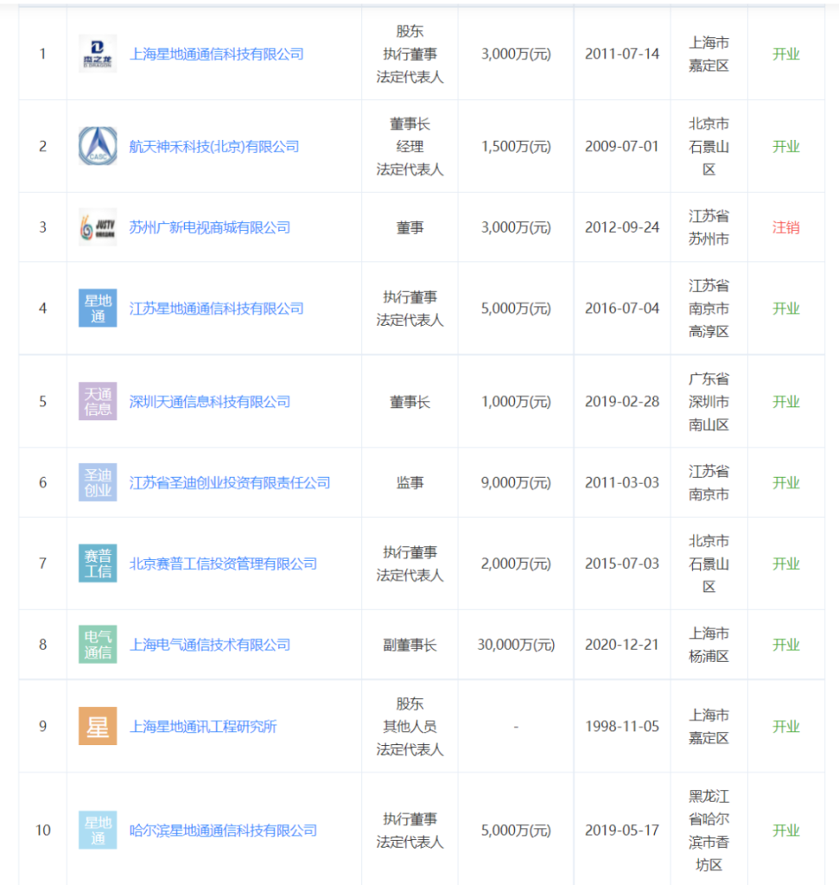Select the 2,000万(元) capital cell

pyautogui.click(x=516, y=564)
